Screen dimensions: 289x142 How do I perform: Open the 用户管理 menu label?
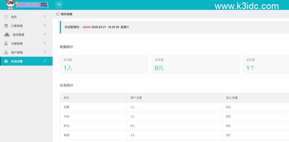pos(17,52)
